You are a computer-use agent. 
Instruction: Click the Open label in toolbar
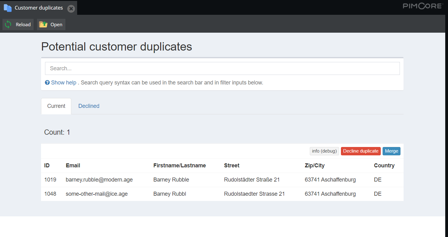point(56,25)
